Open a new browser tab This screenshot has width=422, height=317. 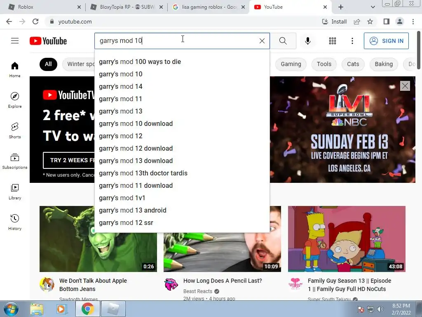[x=341, y=7]
